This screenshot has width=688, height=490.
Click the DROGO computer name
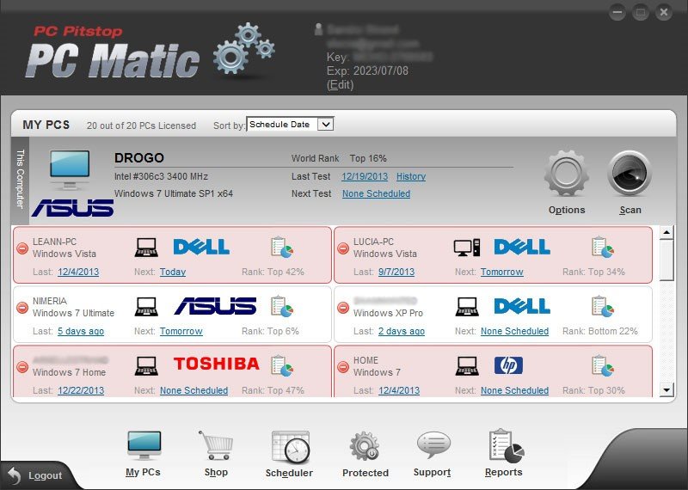tap(139, 158)
